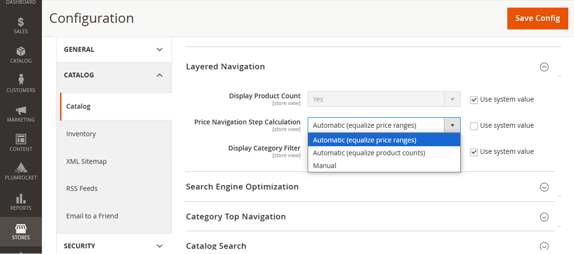Screen dimensions: 574x254
Task: Collapse the Catalog settings section
Action: (114, 75)
